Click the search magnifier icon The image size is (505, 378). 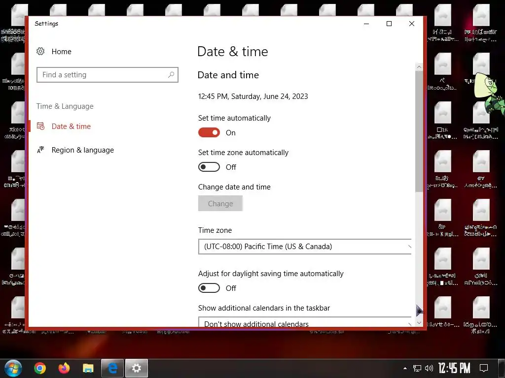(171, 75)
